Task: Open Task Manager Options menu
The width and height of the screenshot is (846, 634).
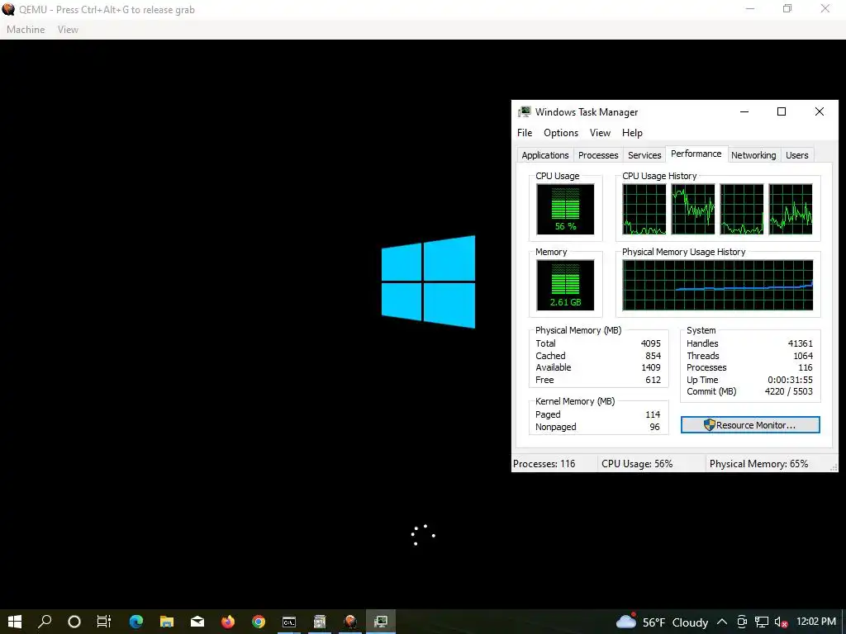Action: [561, 133]
